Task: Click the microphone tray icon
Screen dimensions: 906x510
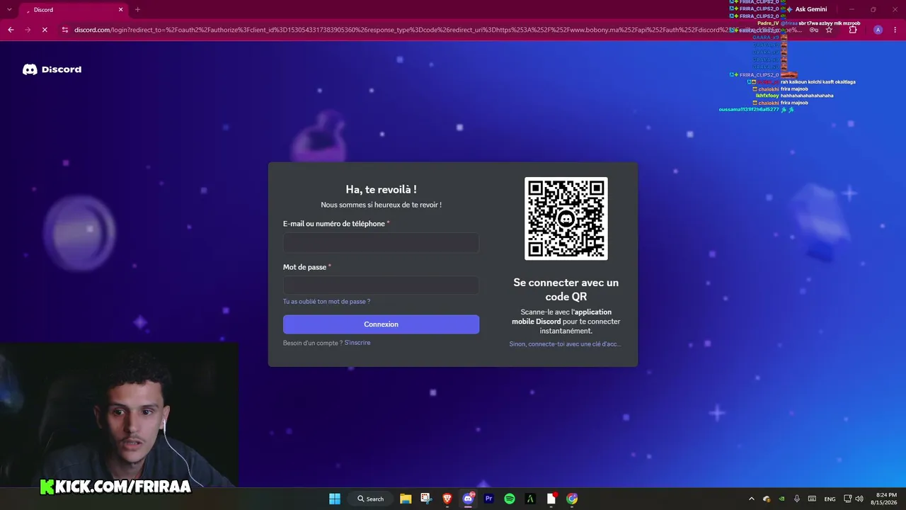Action: 797,499
